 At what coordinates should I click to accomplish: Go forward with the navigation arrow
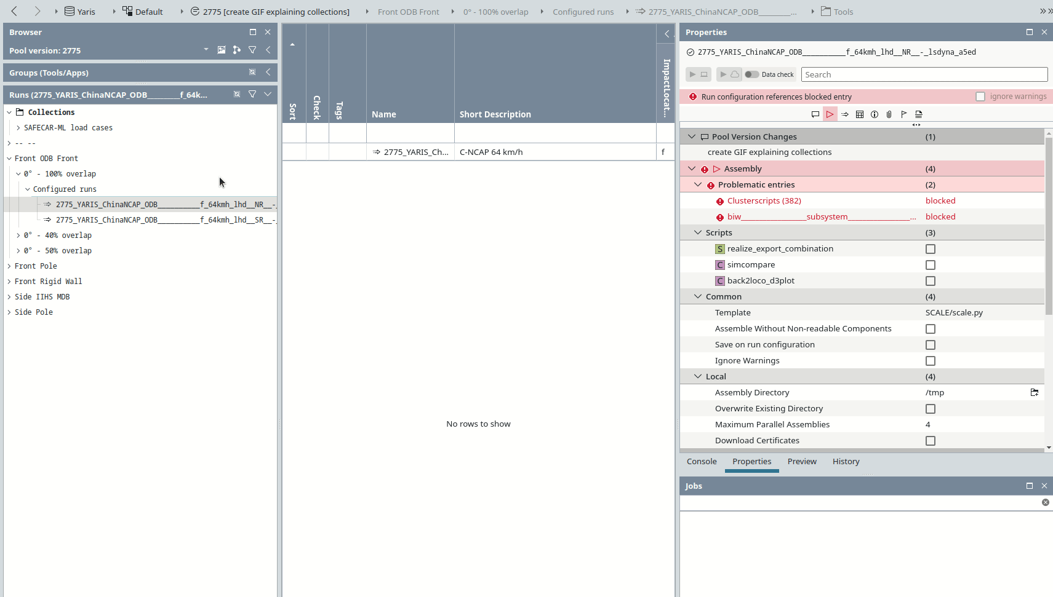[x=37, y=11]
